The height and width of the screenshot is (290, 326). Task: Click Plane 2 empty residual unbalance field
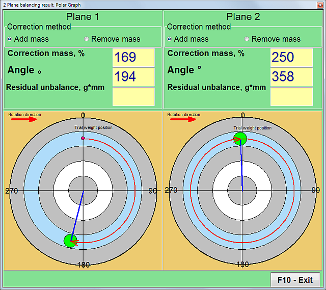tap(291, 96)
